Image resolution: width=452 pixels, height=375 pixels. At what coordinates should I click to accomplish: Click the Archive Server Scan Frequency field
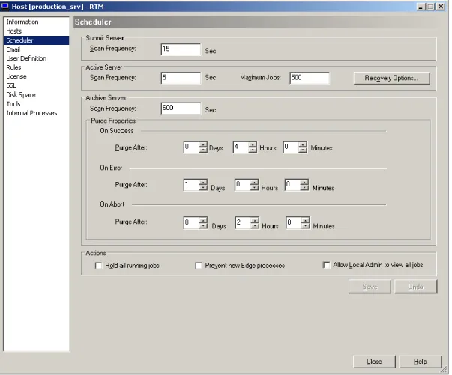point(181,109)
